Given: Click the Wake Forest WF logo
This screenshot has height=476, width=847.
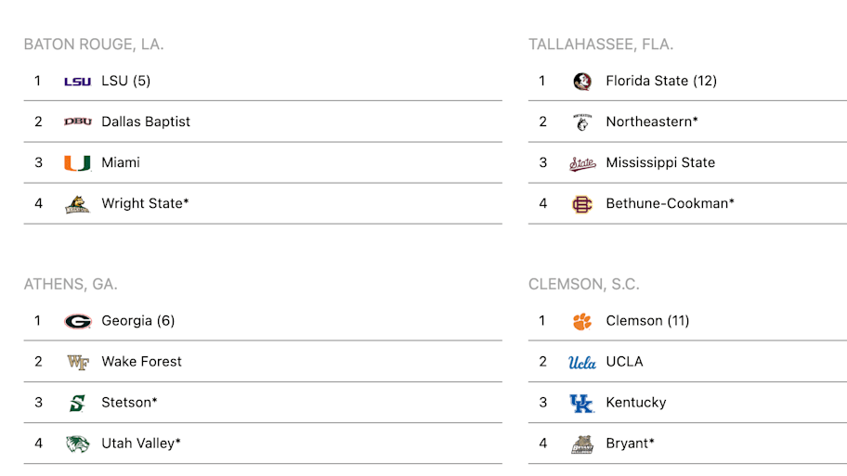Looking at the screenshot, I should pos(77,362).
